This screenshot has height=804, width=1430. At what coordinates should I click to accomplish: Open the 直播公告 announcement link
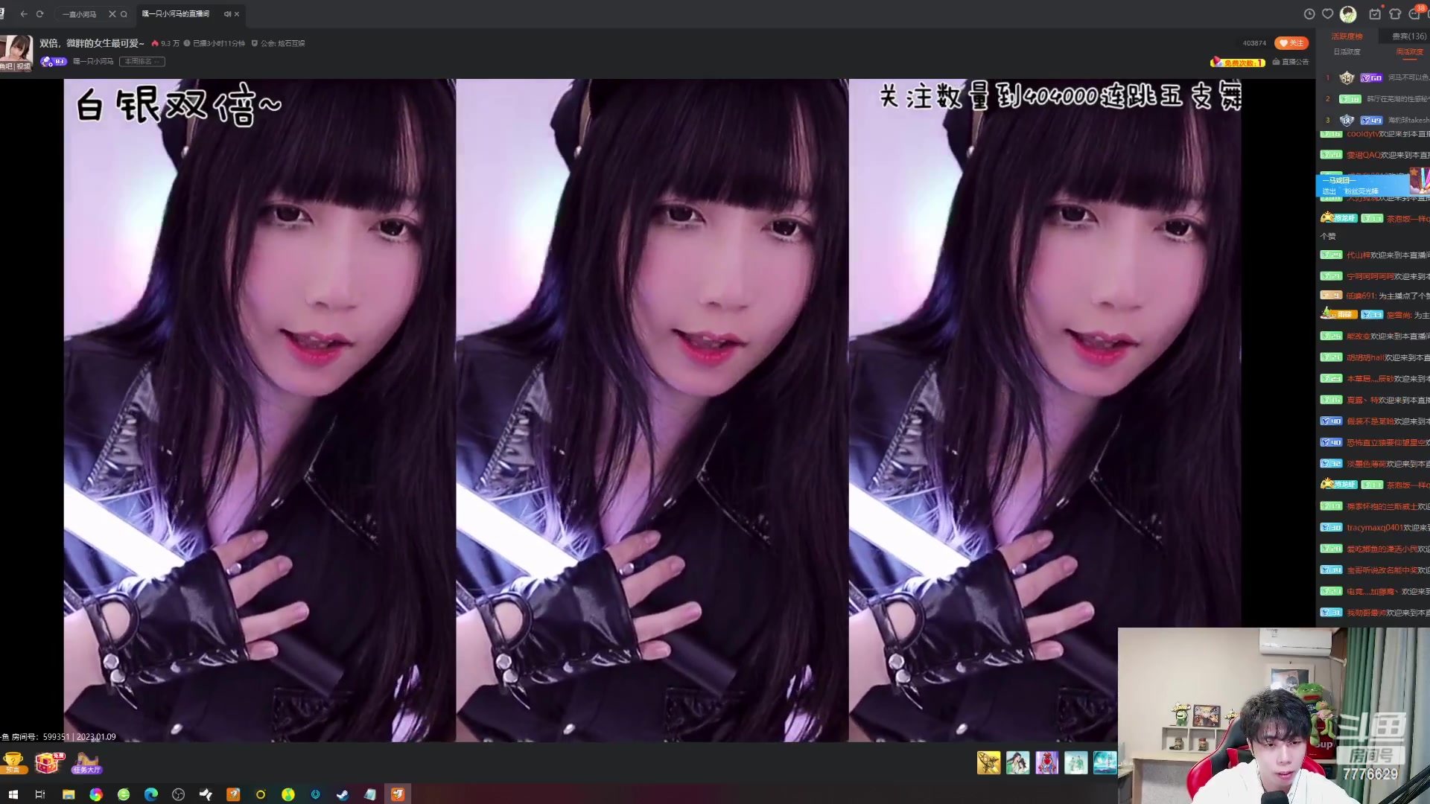1291,62
